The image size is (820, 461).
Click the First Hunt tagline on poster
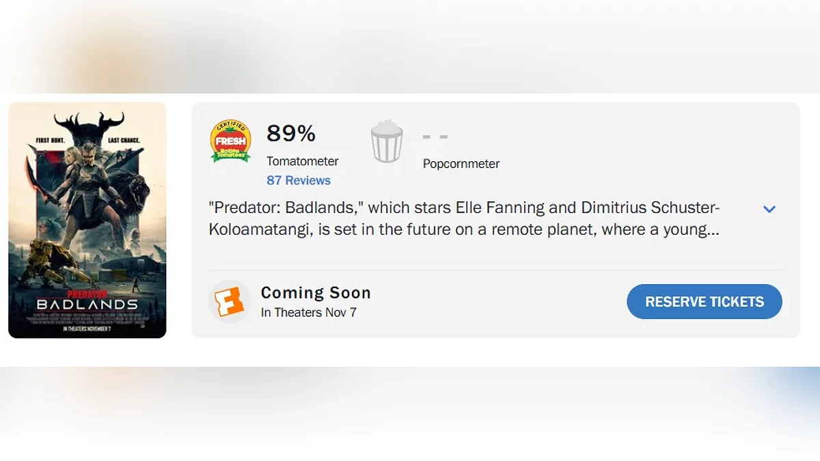pyautogui.click(x=50, y=141)
